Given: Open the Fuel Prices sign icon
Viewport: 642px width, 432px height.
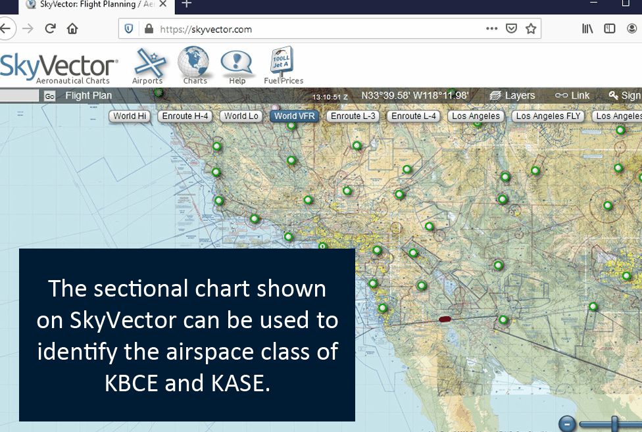Looking at the screenshot, I should coord(284,66).
